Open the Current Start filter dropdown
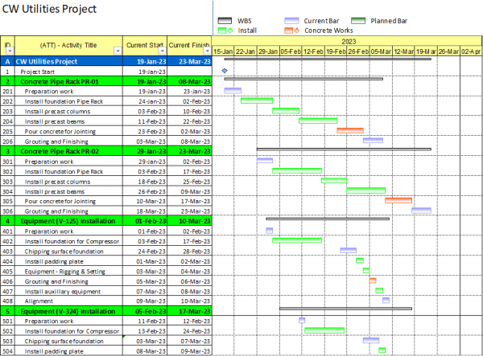483x356 pixels. tap(163, 51)
